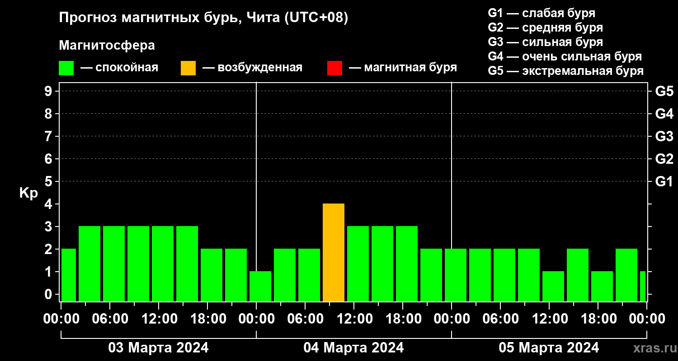Click the green 'спокойная' legend swatch
This screenshot has height=361, width=678.
(66, 68)
